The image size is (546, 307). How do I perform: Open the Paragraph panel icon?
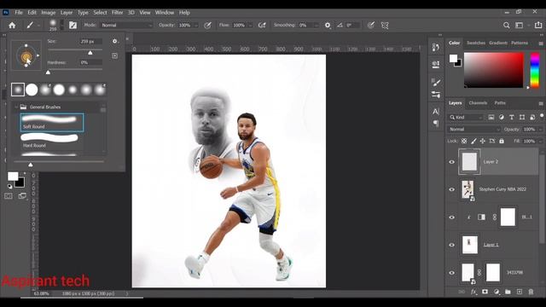[436, 123]
